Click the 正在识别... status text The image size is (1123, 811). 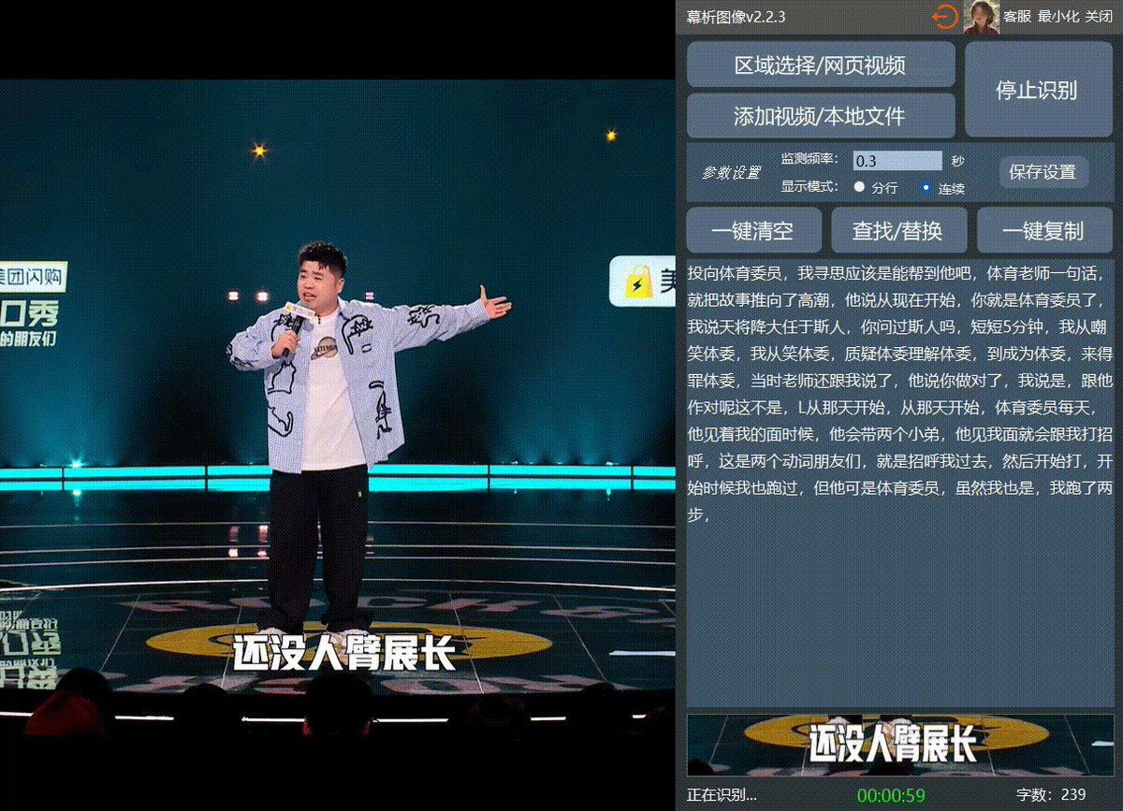point(722,795)
